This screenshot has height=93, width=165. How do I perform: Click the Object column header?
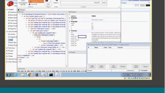pyautogui.click(x=96, y=48)
